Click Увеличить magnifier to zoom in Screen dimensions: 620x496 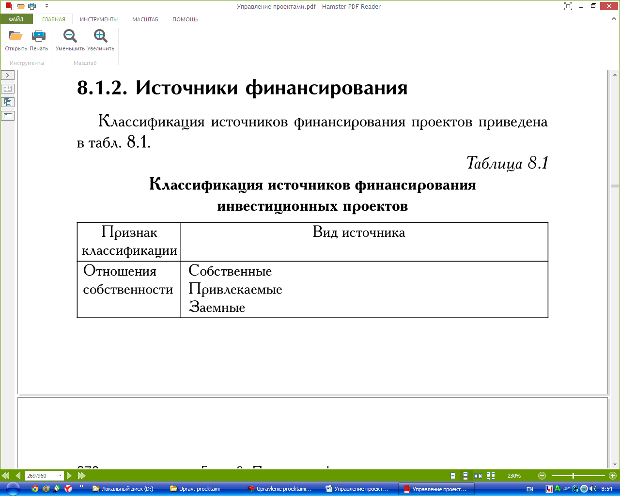[101, 40]
